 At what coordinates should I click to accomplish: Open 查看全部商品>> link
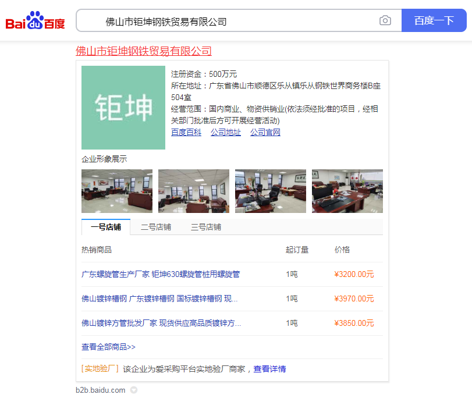tap(108, 347)
